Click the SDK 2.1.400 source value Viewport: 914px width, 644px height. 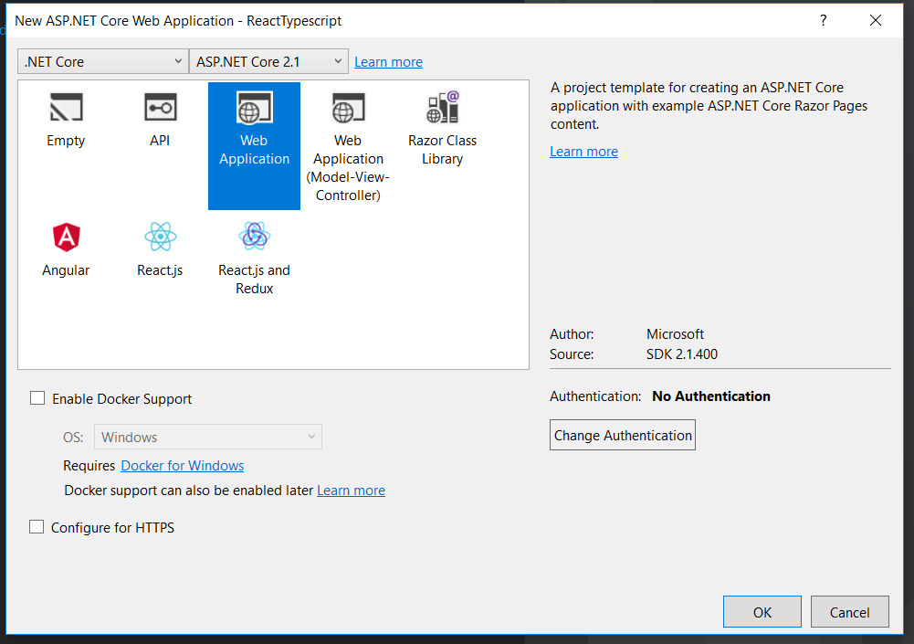point(682,354)
